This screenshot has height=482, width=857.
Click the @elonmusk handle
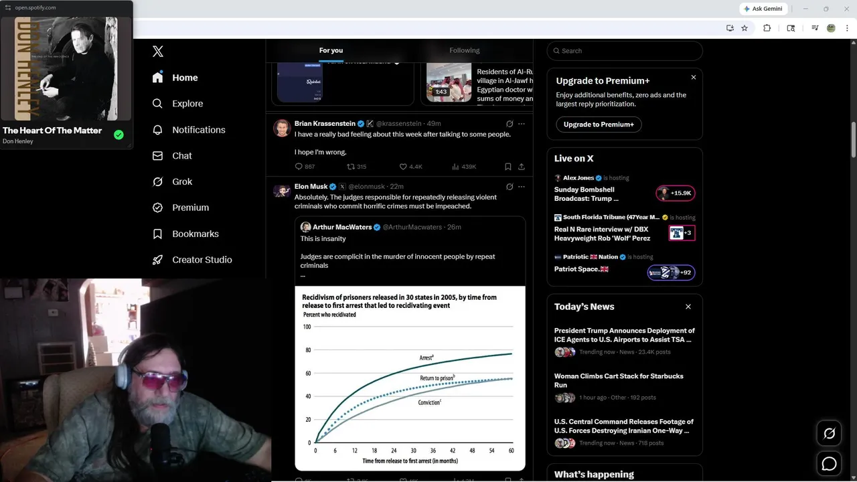click(367, 187)
